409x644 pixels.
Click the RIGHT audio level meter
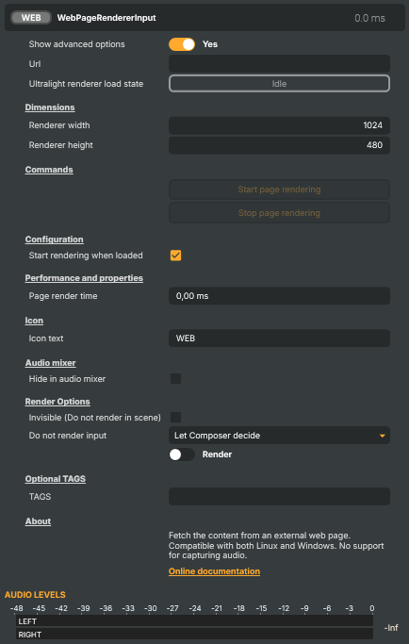tap(195, 635)
